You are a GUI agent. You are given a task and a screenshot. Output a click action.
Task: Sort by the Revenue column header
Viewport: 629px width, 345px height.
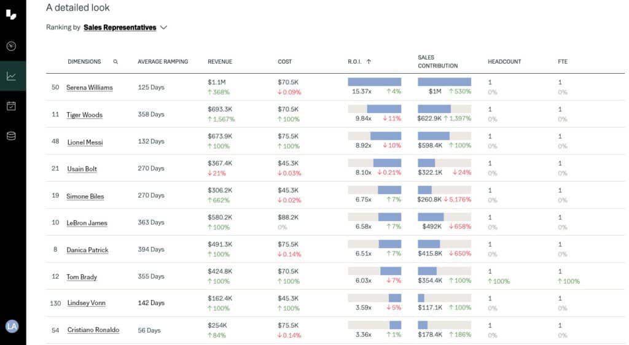[220, 61]
